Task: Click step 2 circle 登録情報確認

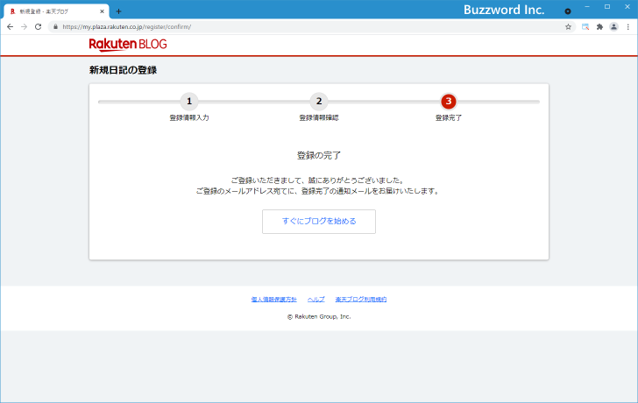Action: tap(319, 102)
